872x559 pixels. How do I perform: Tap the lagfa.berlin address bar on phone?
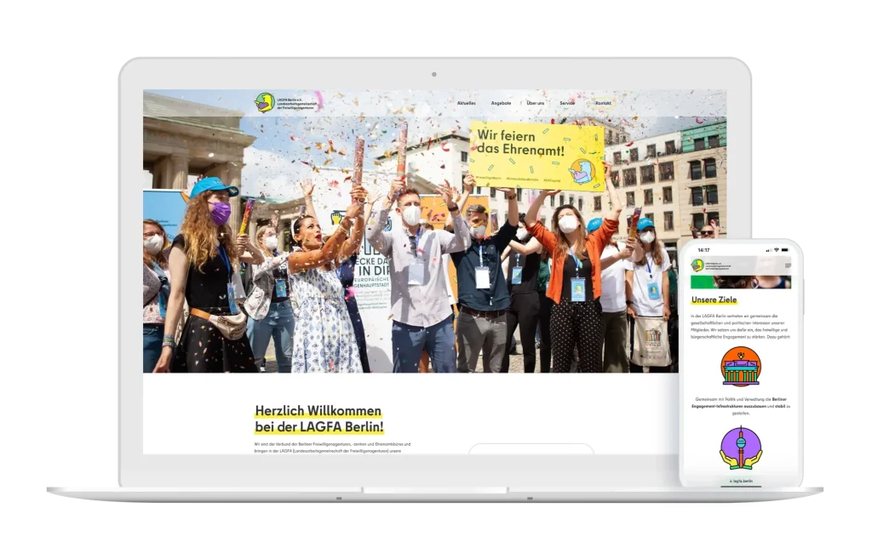[x=740, y=482]
